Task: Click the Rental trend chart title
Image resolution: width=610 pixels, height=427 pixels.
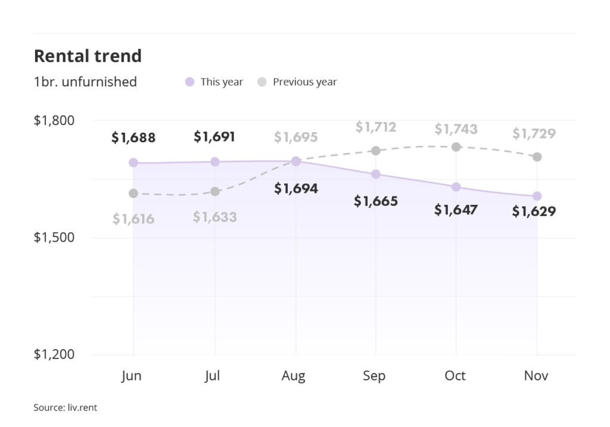Action: point(88,56)
